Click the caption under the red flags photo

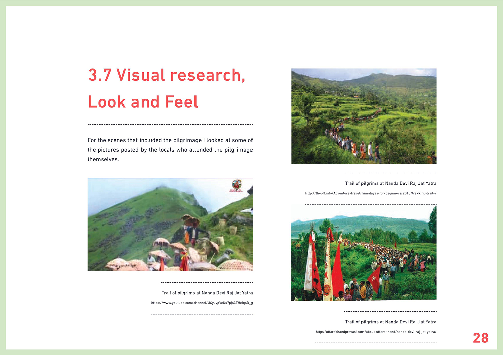point(390,322)
